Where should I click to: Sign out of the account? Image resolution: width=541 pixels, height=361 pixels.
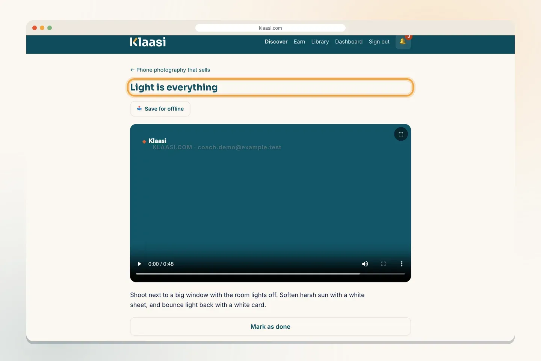tap(379, 42)
